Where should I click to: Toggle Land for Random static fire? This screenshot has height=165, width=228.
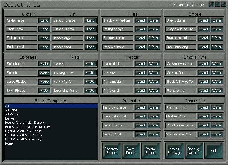141,47
